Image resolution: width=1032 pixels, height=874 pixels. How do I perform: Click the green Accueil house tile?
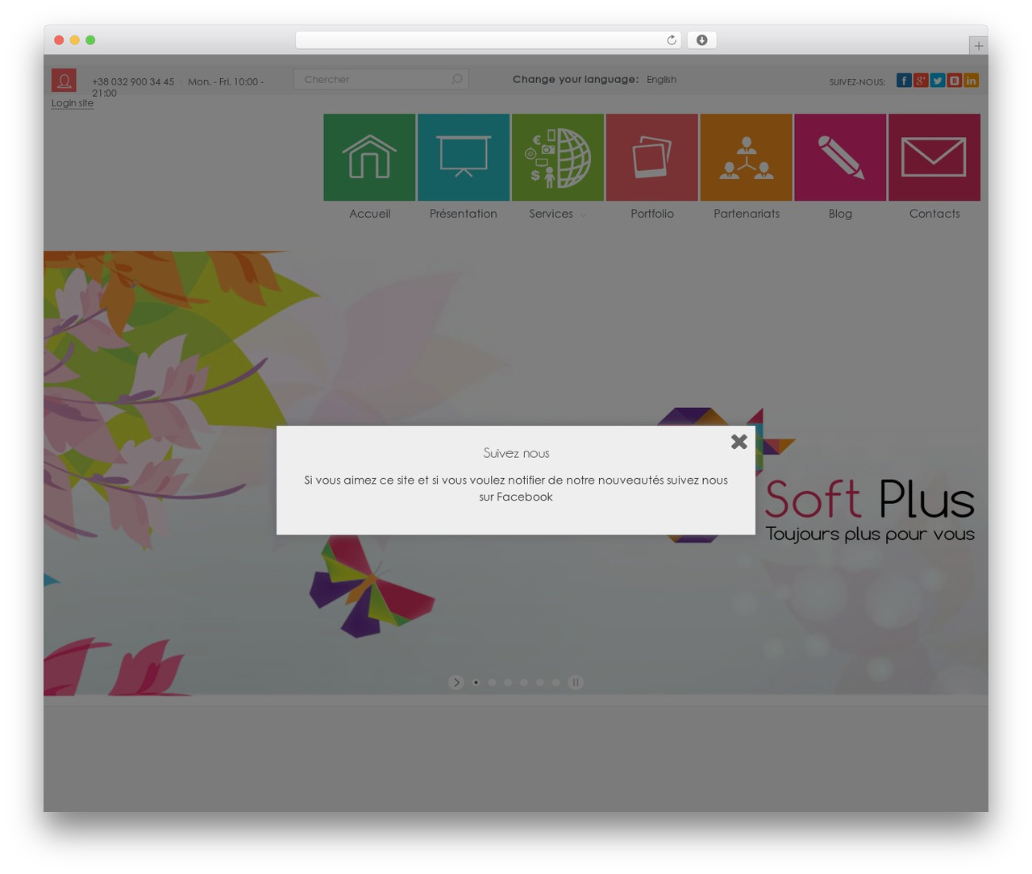coord(369,157)
